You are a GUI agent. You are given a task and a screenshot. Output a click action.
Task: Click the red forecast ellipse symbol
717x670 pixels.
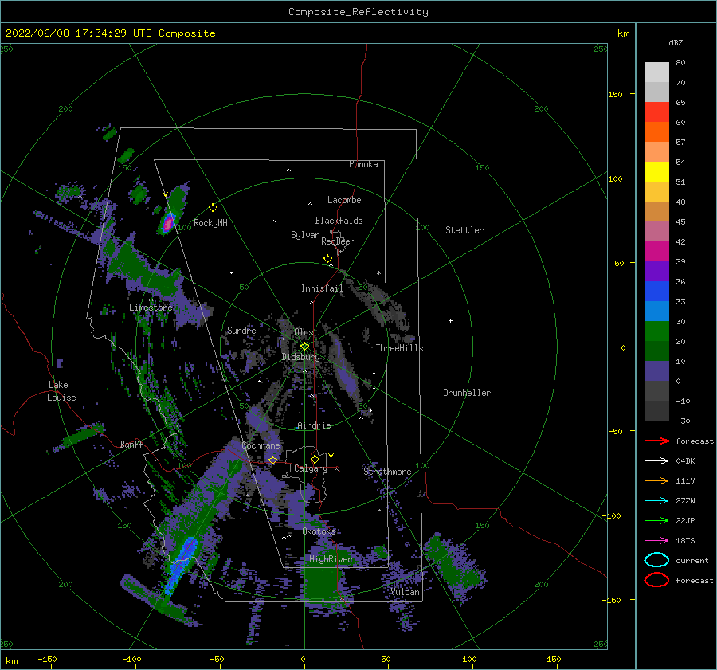click(656, 580)
